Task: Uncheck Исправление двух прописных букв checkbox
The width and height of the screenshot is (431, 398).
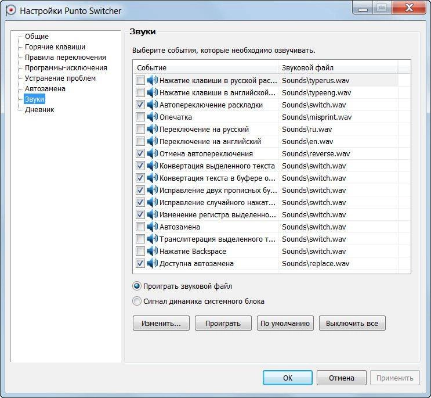Action: coord(140,190)
